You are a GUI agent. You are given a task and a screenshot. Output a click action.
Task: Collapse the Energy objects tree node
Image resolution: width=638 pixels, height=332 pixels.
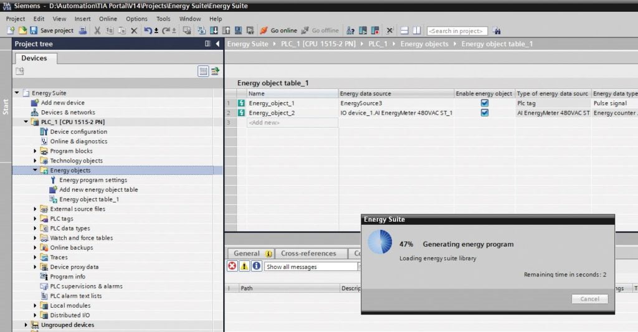tap(36, 170)
